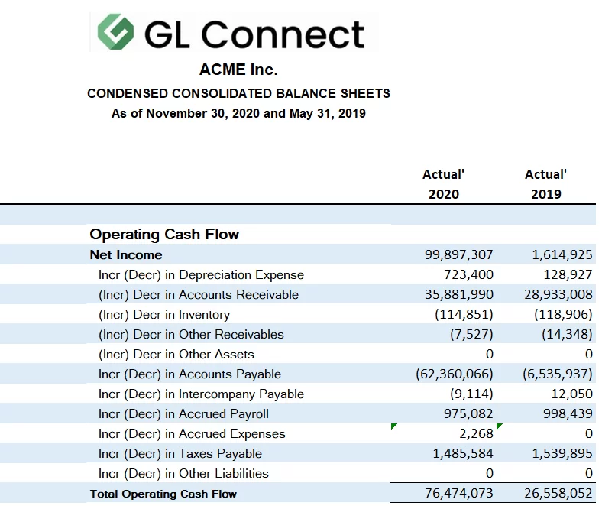
Task: Select the 'Actual' 2020' column header
Action: tap(443, 183)
